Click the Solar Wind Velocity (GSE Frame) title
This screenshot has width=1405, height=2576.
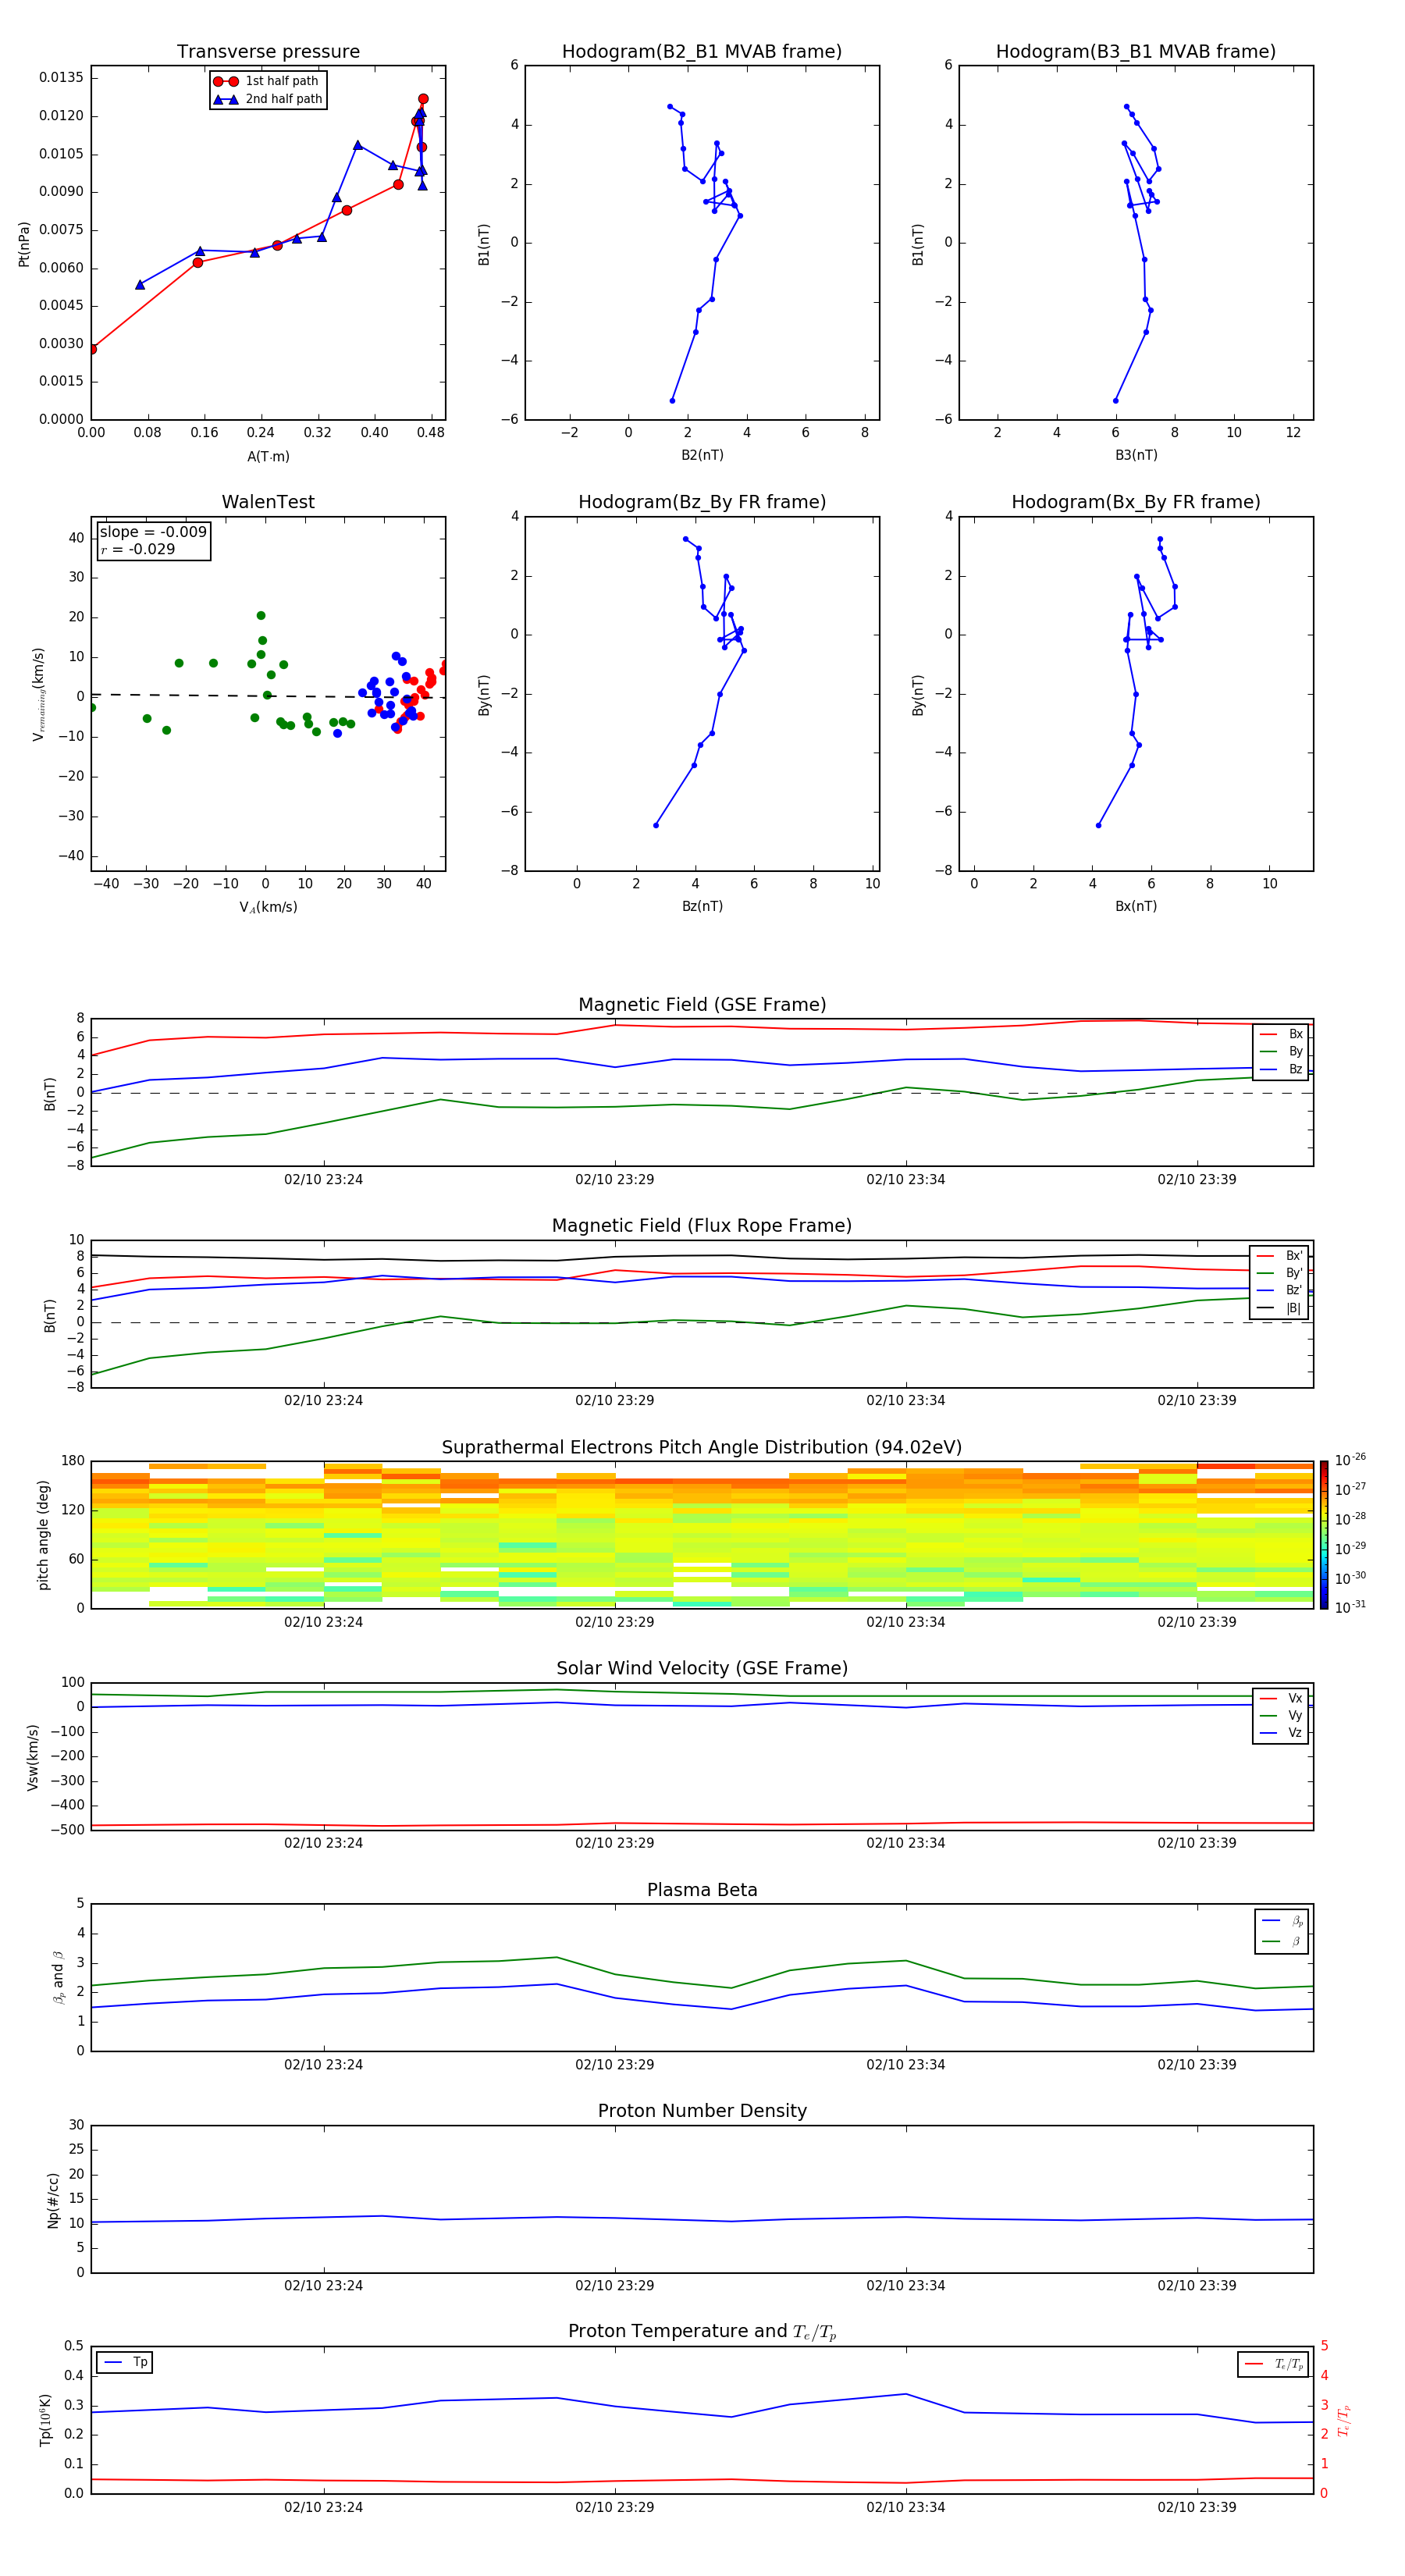702,1668
